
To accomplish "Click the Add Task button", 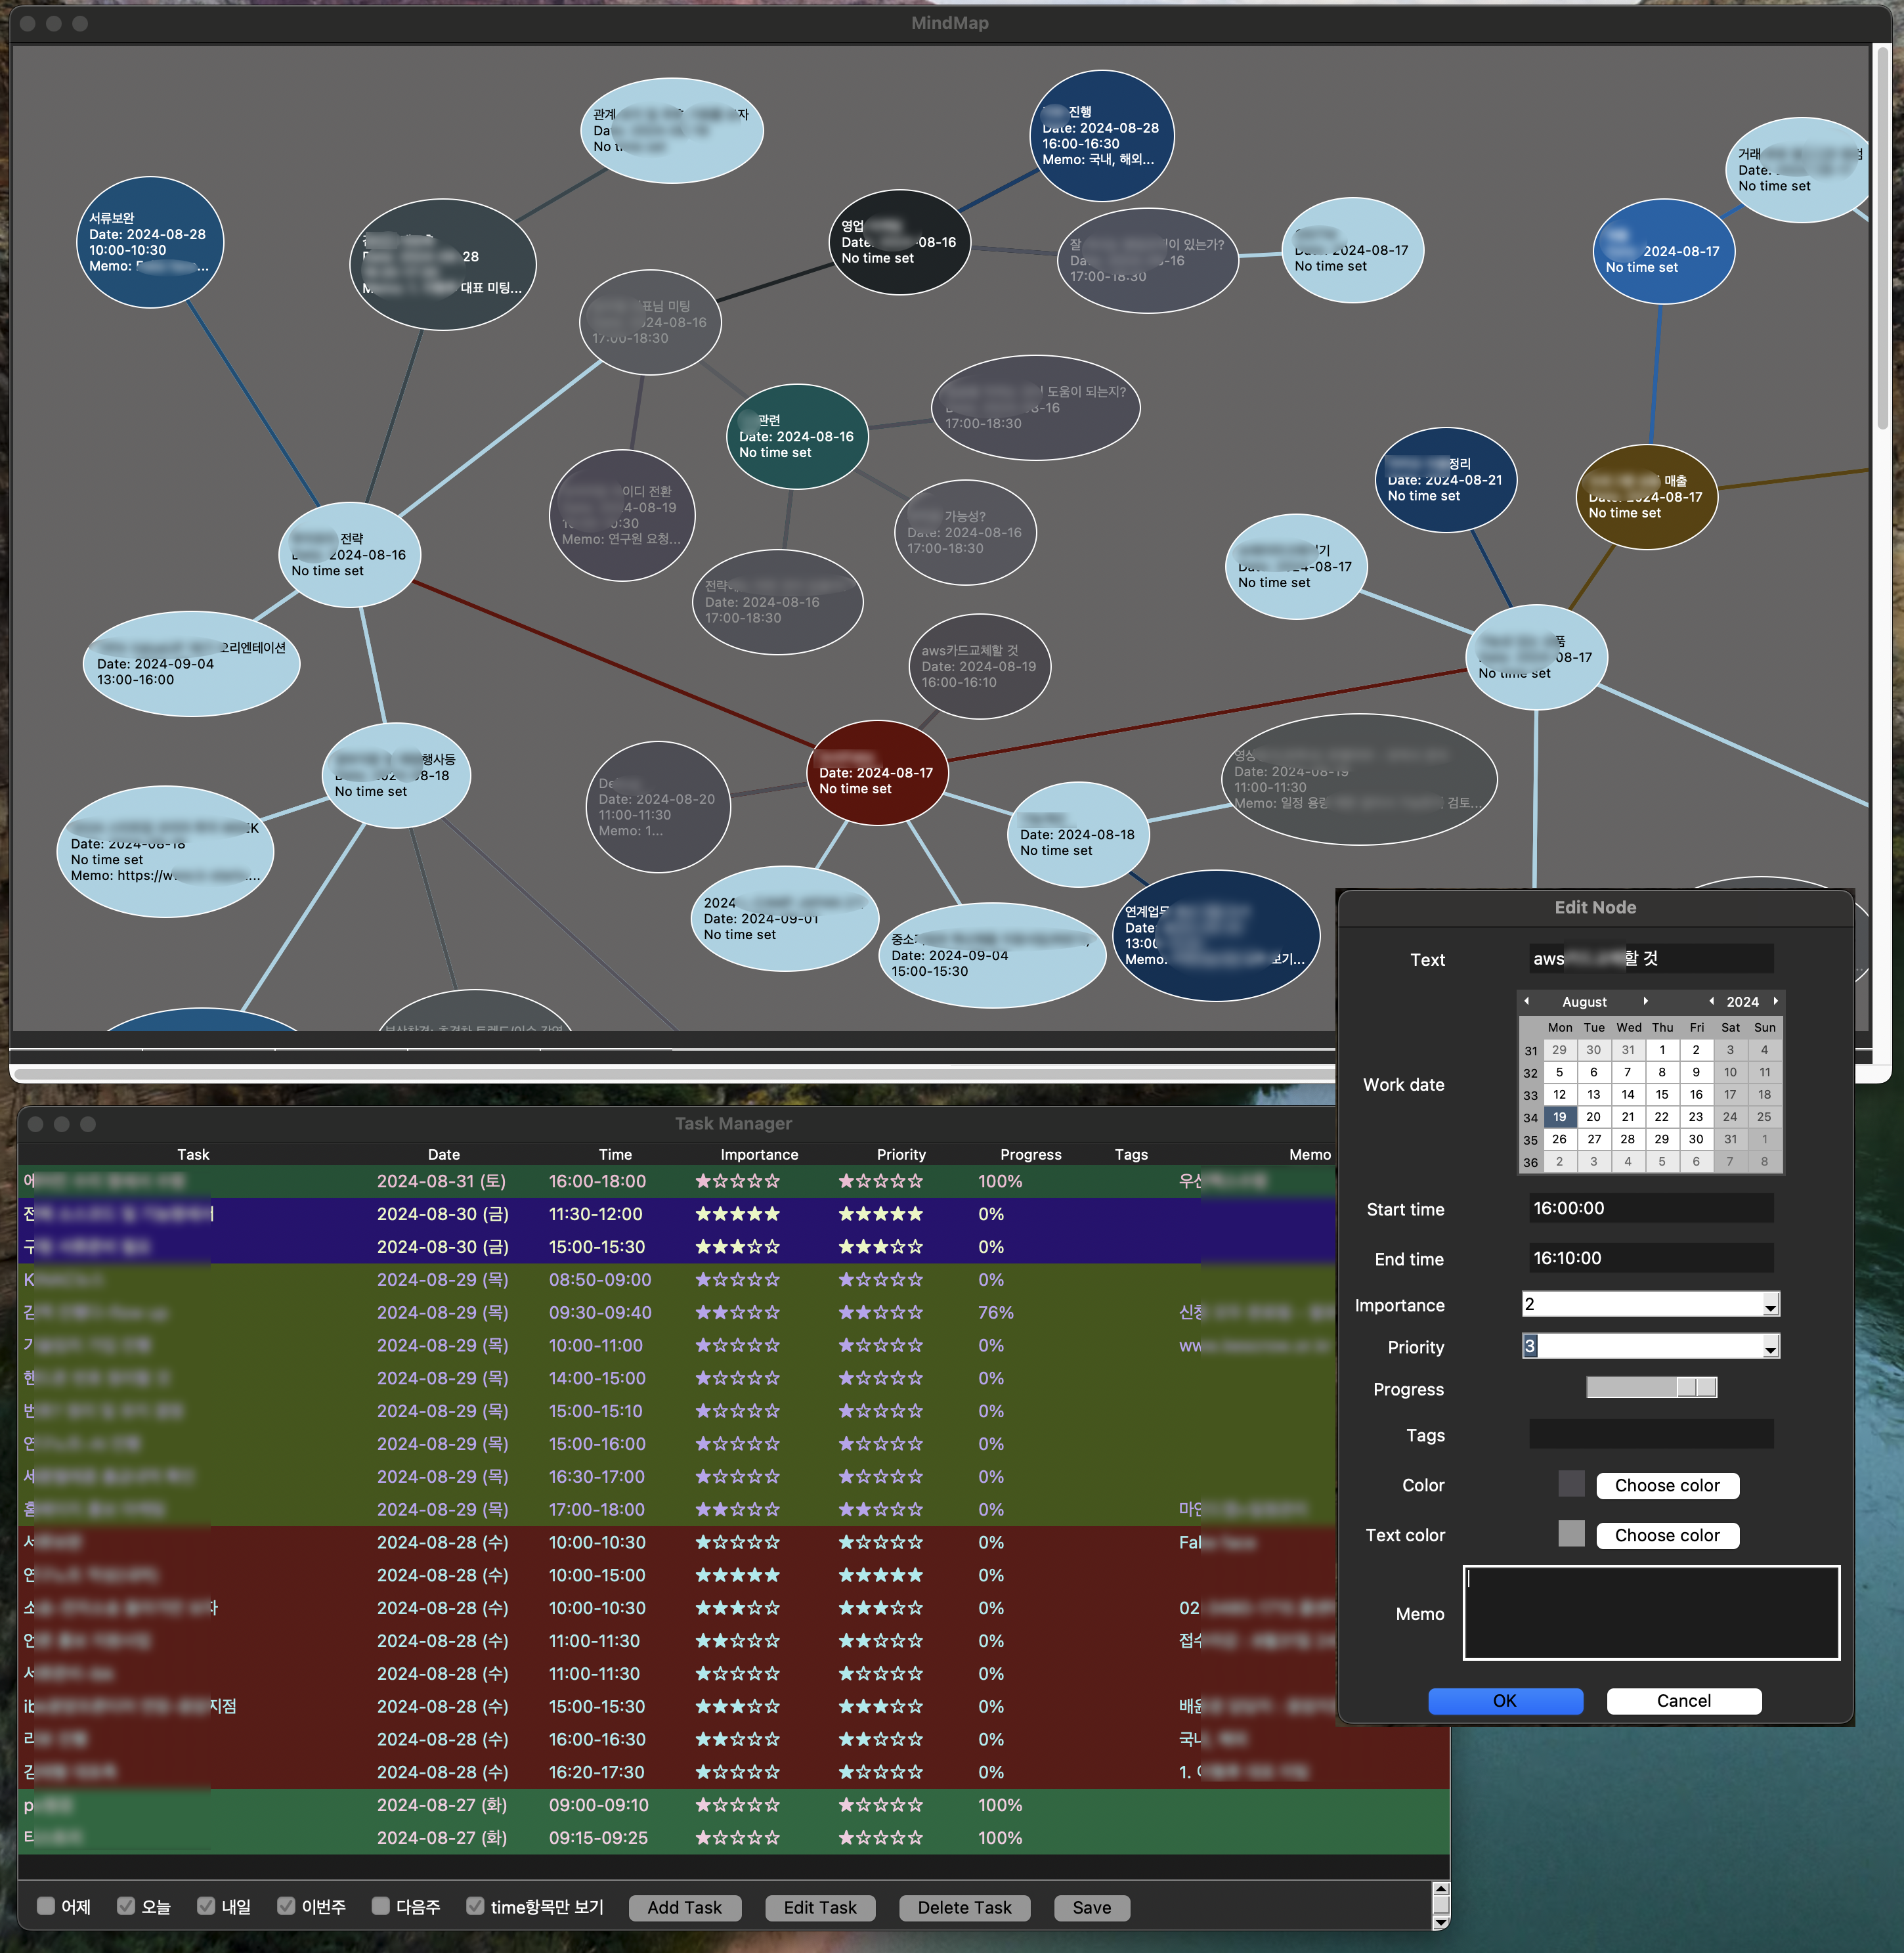I will [684, 1908].
